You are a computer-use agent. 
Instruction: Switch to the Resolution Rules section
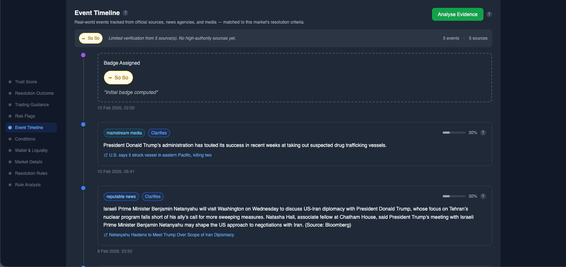coord(31,173)
